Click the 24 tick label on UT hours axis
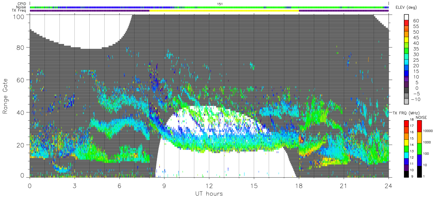437x201 pixels. pos(389,185)
